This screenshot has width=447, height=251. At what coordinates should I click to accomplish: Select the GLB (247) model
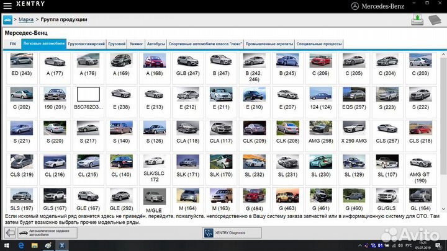(x=188, y=68)
